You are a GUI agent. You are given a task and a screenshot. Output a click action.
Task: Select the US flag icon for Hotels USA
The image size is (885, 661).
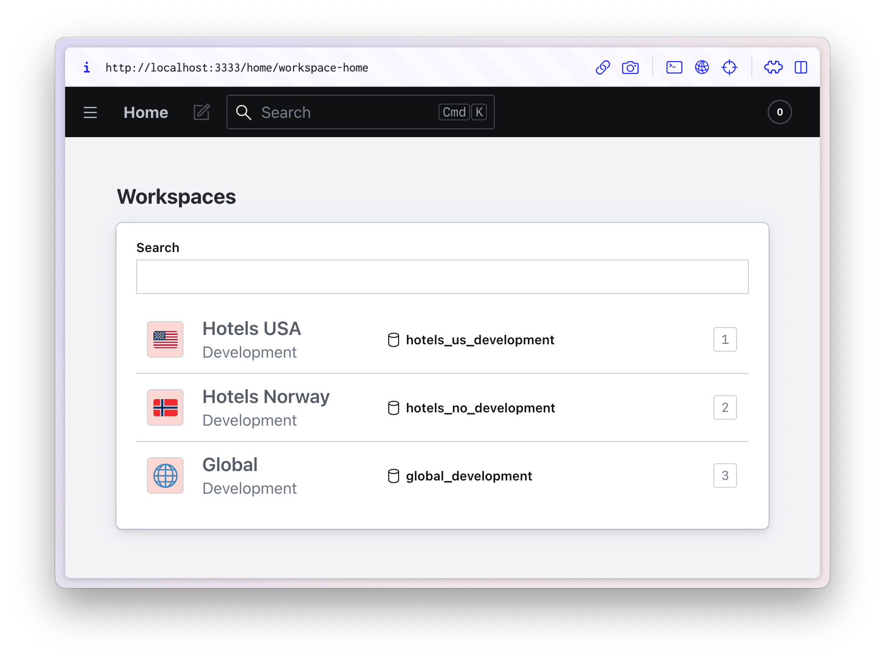[x=165, y=339]
